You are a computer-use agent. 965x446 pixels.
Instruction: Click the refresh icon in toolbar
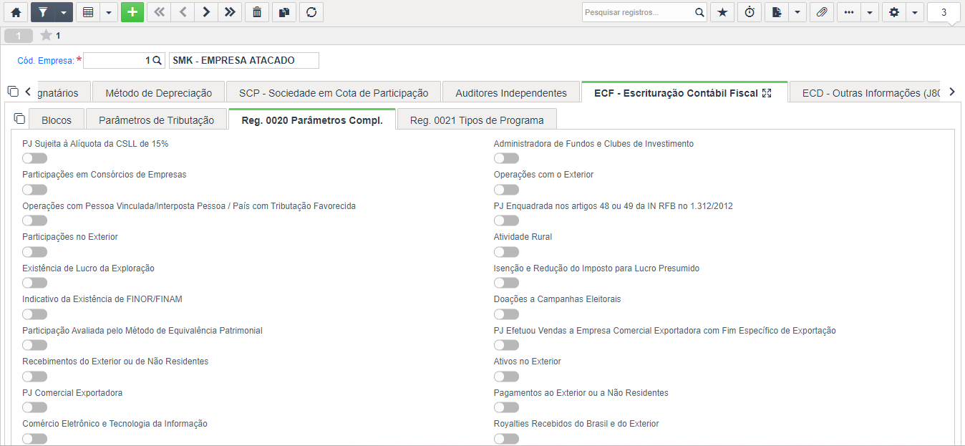(311, 12)
